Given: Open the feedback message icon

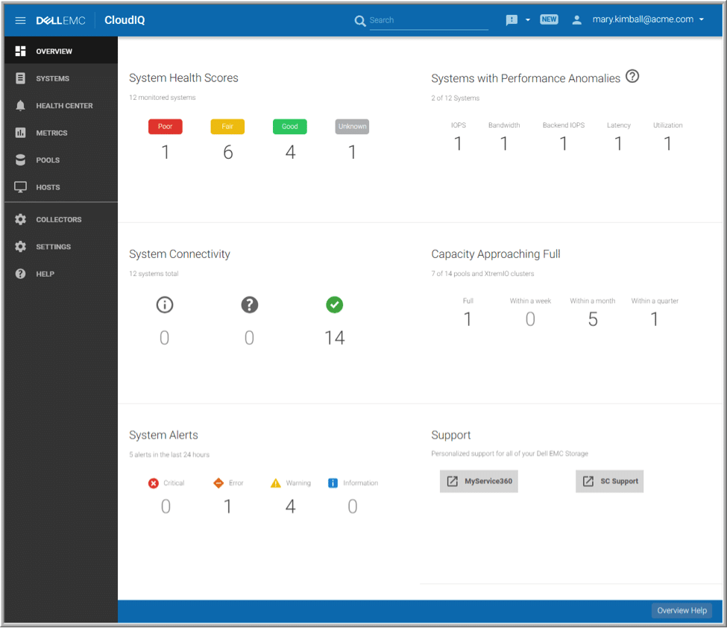Looking at the screenshot, I should point(512,20).
